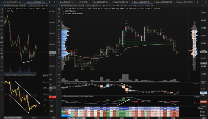Toggle the T text icon on the right toolbar
Screen dimensions: 208x119
point(206,5)
